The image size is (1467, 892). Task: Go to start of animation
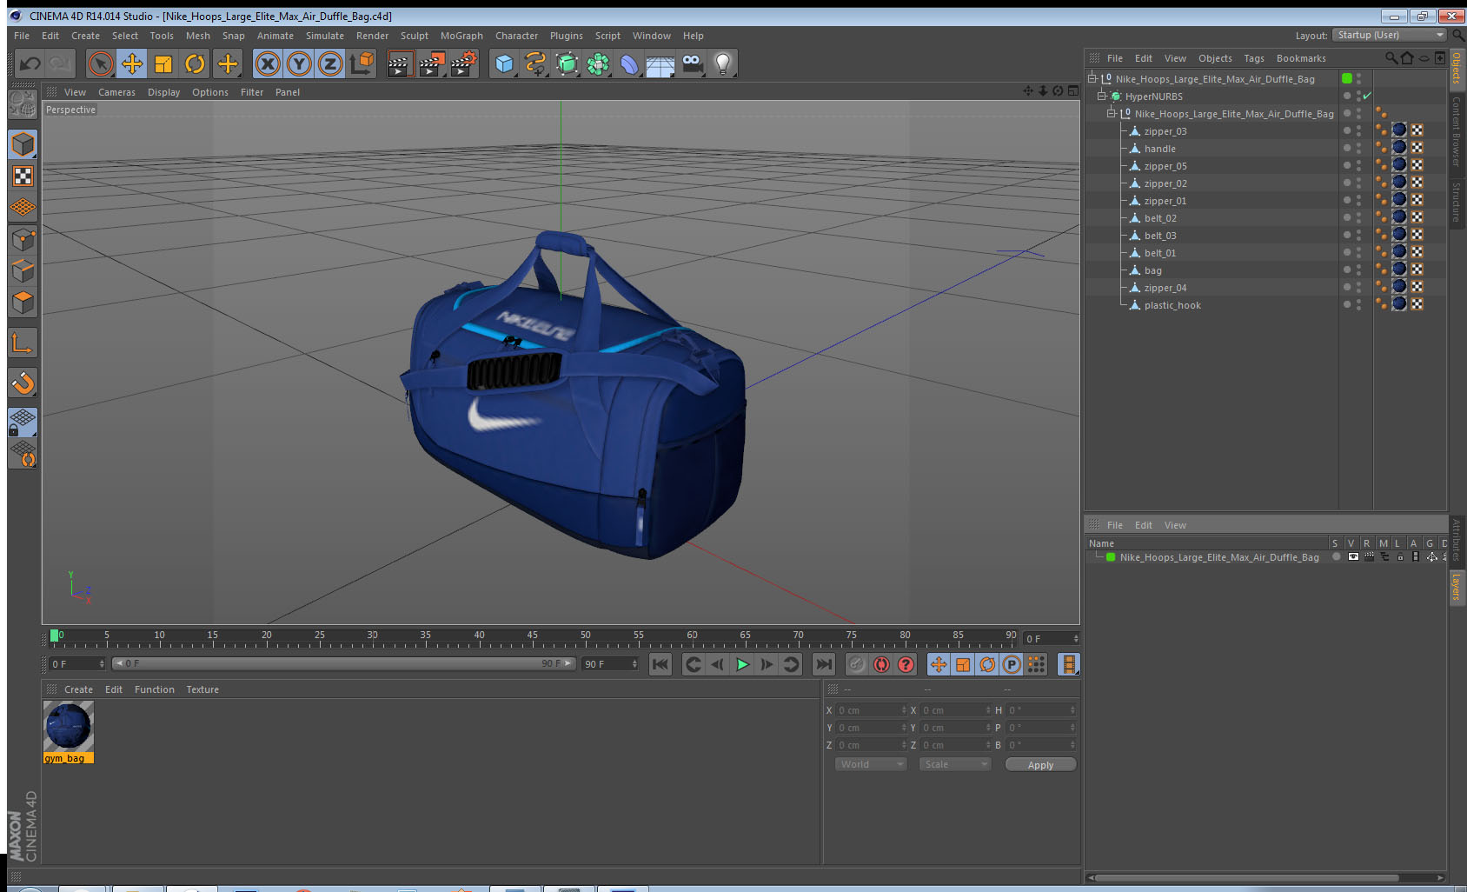(660, 664)
